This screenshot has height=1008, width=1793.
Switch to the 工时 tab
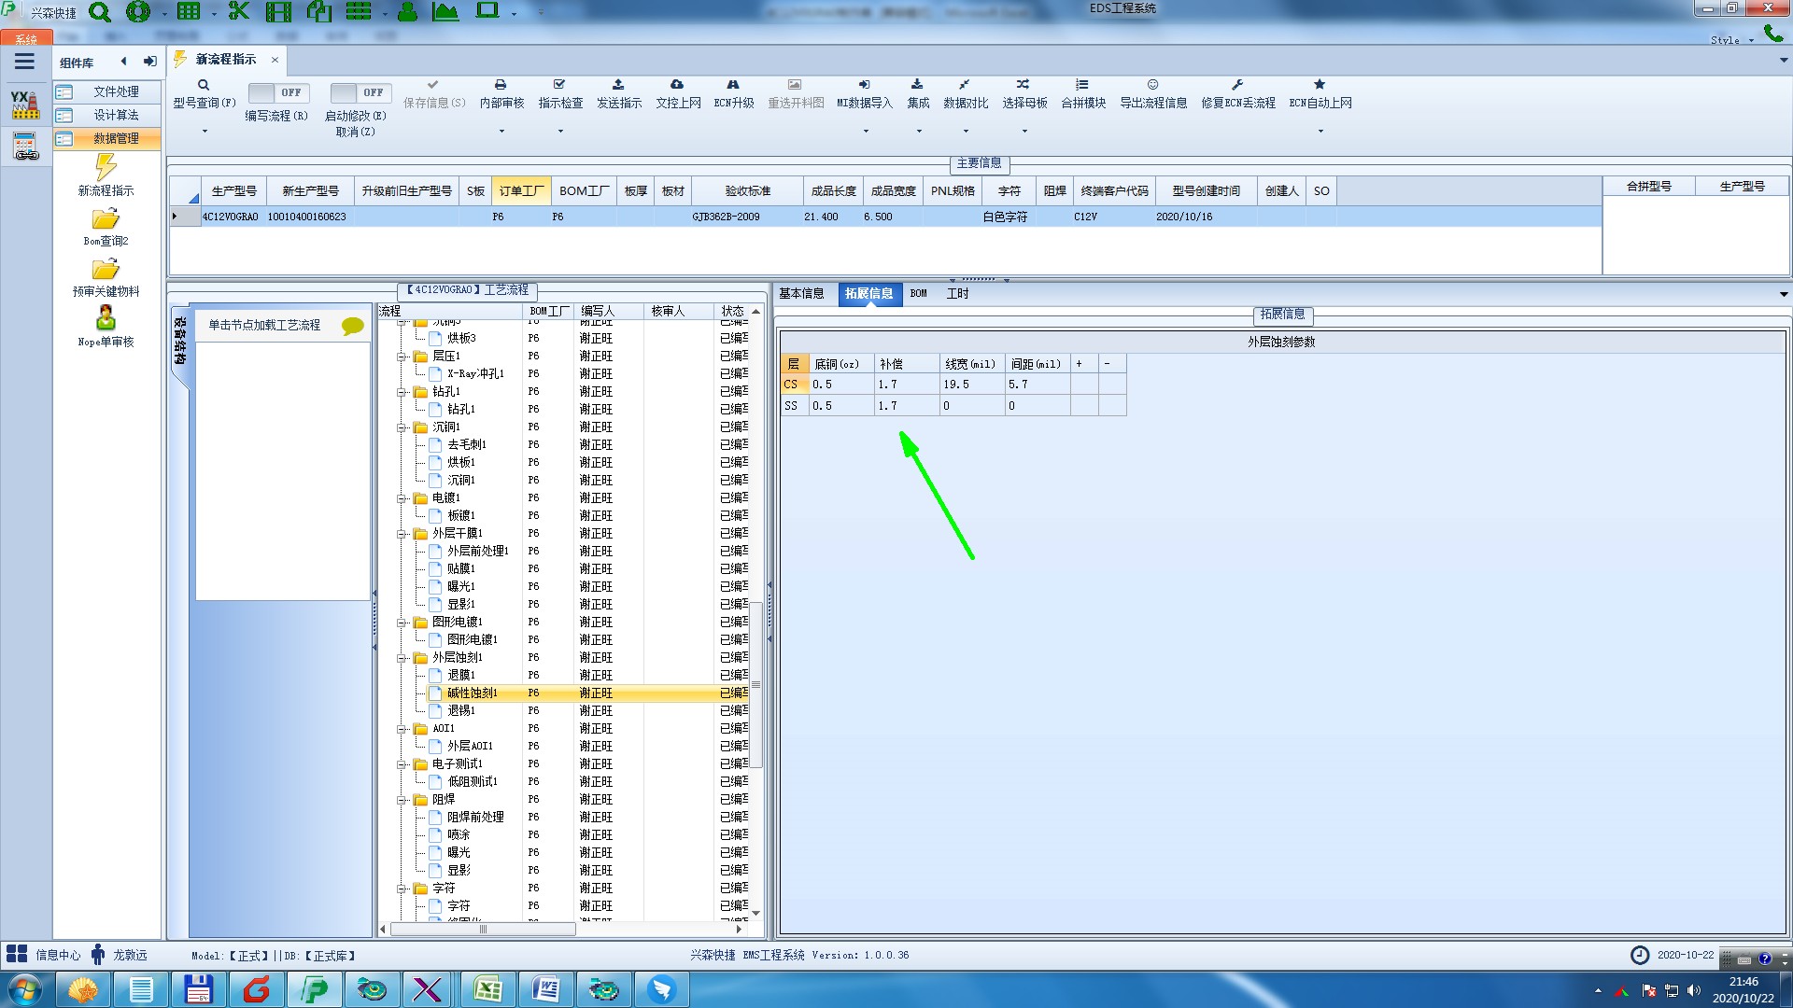click(x=957, y=294)
